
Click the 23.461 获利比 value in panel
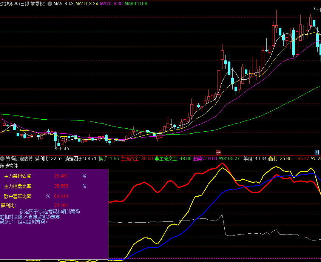click(61, 205)
